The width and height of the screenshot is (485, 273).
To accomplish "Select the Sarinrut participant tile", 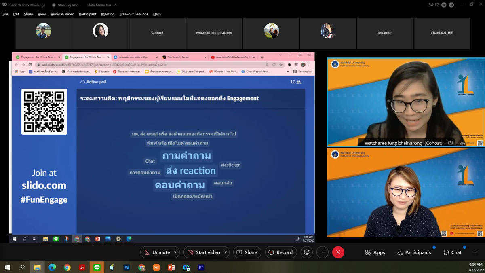I will [157, 33].
